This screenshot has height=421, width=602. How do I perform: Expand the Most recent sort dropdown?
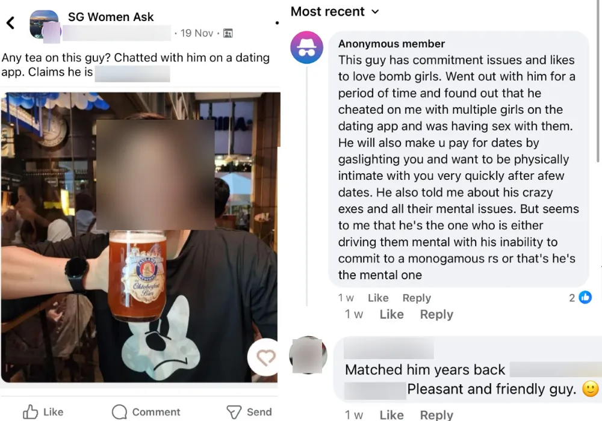point(335,11)
